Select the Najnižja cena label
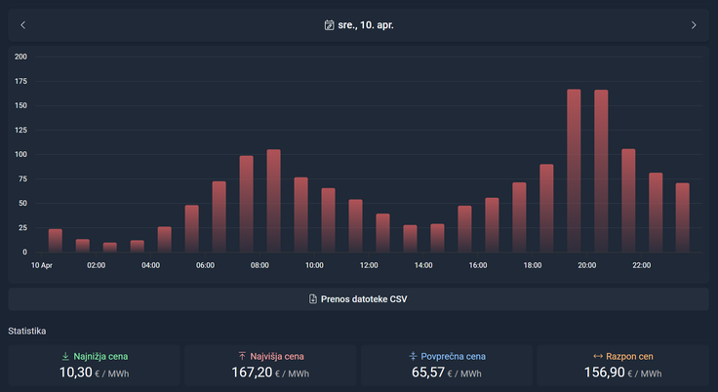718x392 pixels. pyautogui.click(x=100, y=356)
